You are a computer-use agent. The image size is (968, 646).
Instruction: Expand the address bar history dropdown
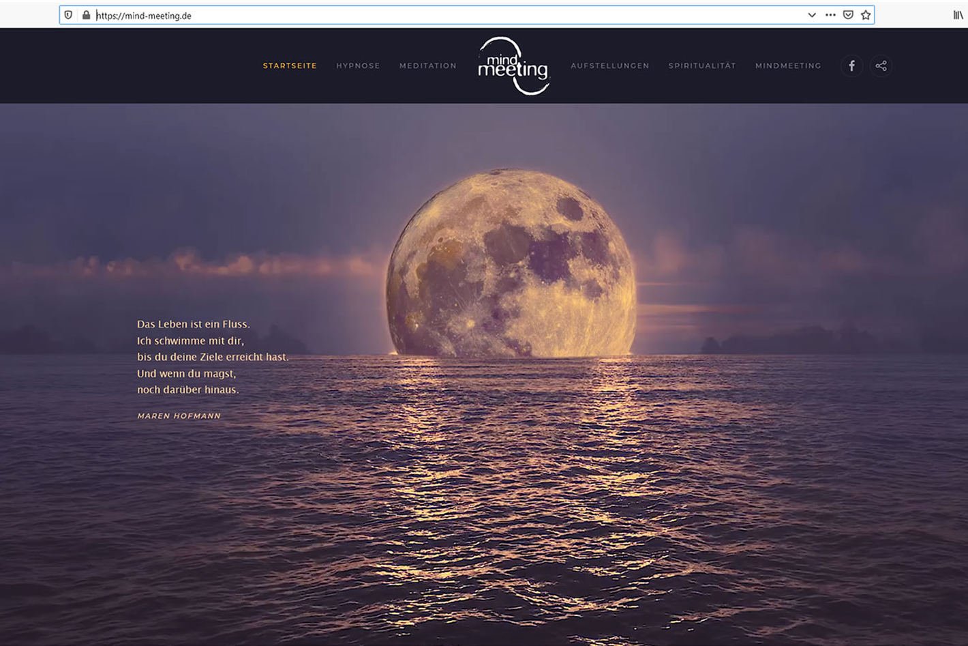click(811, 15)
